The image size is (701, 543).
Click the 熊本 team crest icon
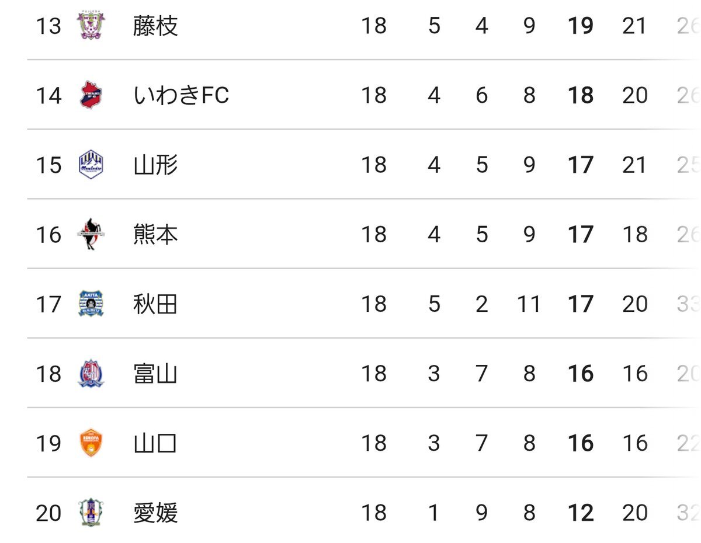coord(91,234)
